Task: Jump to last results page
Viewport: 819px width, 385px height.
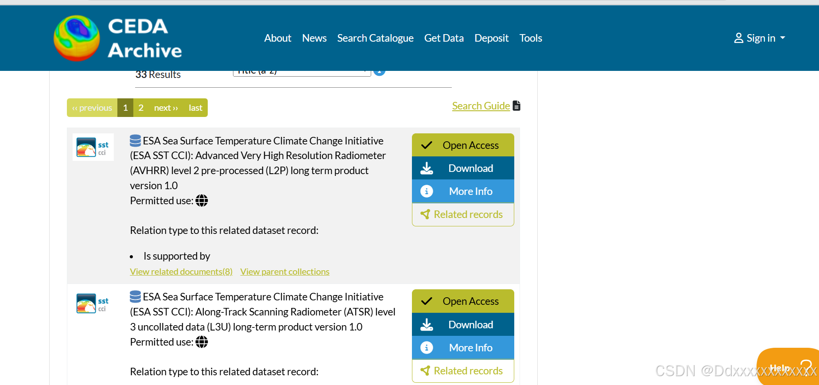Action: (x=195, y=108)
